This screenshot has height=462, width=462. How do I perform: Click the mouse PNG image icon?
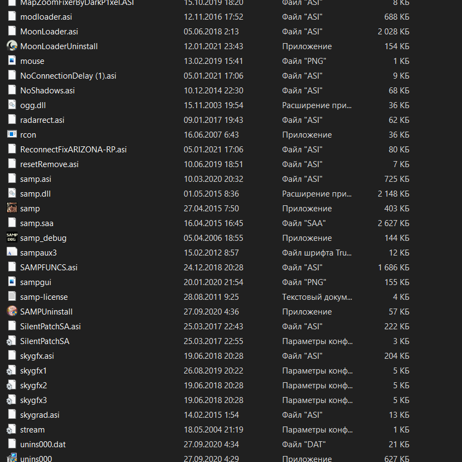pyautogui.click(x=12, y=61)
